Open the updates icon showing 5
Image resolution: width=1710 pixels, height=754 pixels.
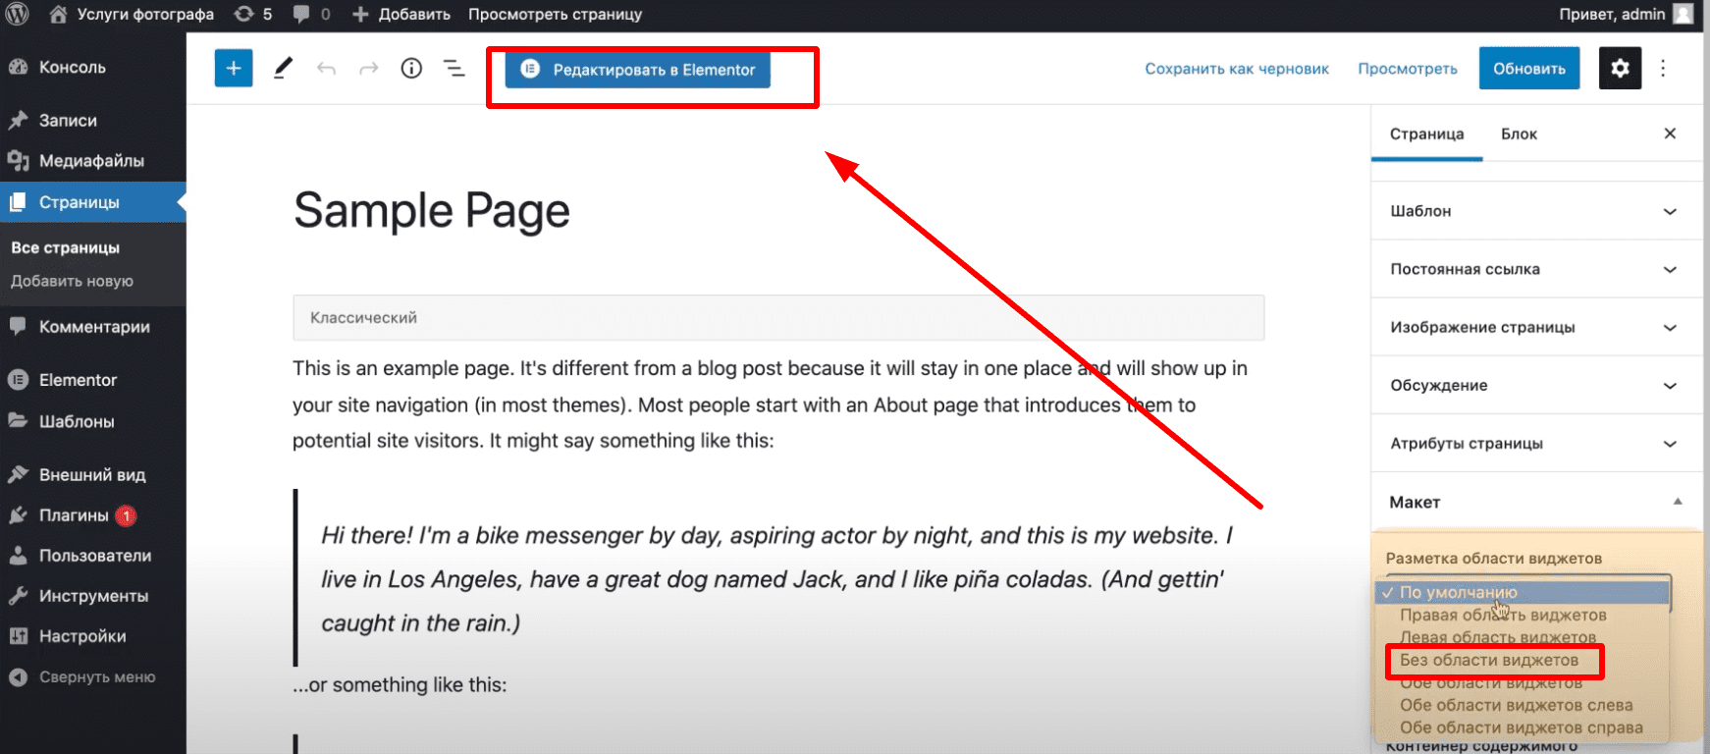coord(253,14)
